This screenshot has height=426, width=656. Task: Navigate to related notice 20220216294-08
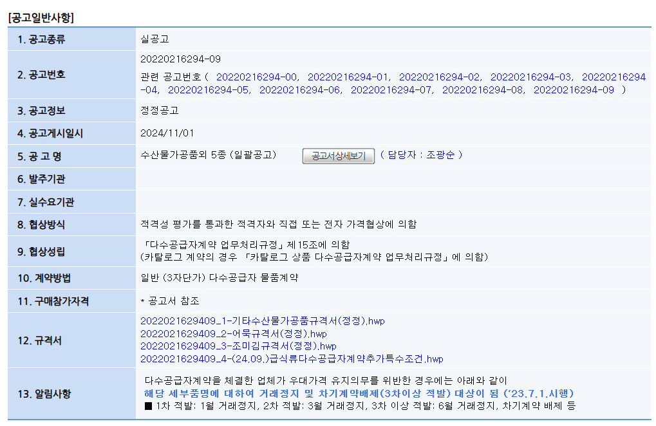(482, 90)
